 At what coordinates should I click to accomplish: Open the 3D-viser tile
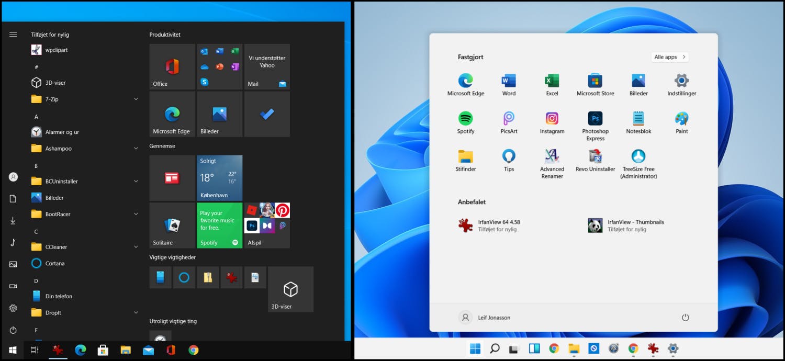(290, 289)
